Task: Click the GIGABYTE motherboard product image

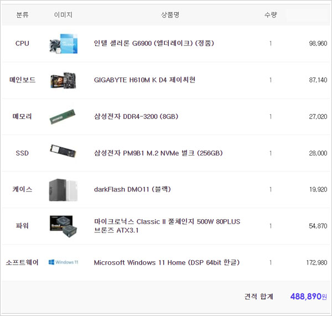Action: [x=63, y=80]
